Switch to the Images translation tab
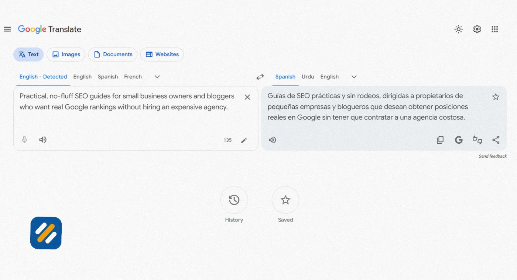This screenshot has height=280, width=517. pyautogui.click(x=66, y=55)
